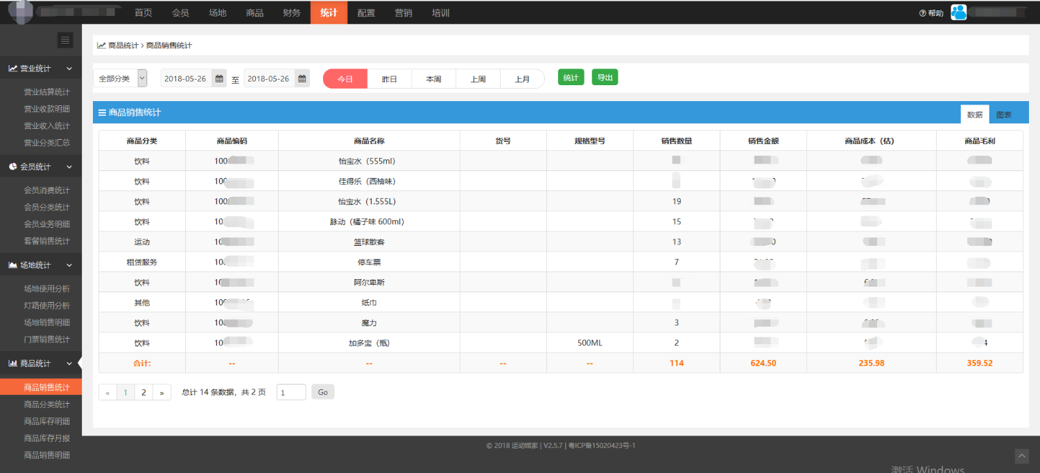Open the 统计 top menu

(329, 13)
